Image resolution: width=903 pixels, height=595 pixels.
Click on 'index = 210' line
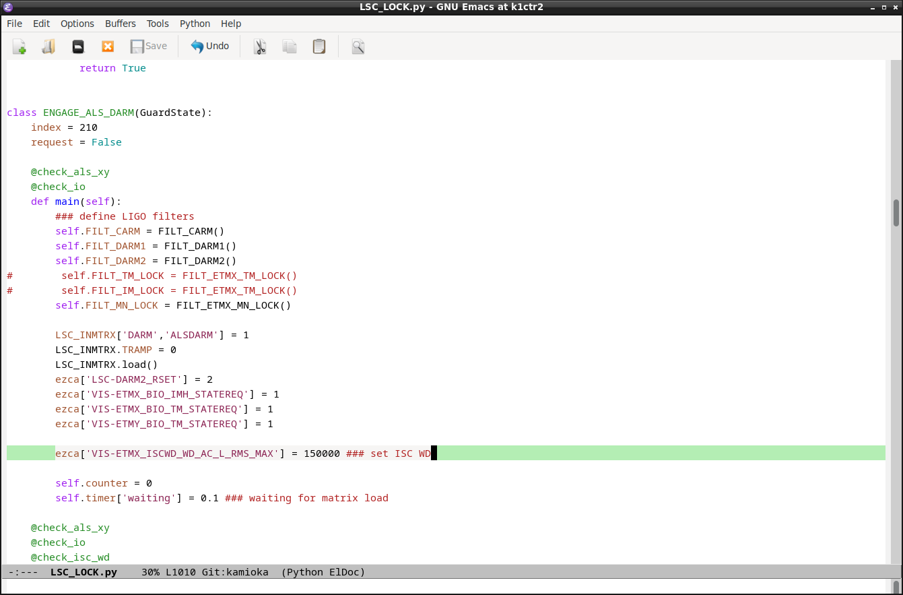tap(65, 127)
